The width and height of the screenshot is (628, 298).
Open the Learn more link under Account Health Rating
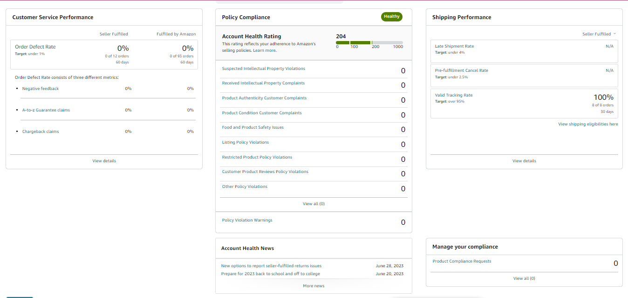point(264,50)
